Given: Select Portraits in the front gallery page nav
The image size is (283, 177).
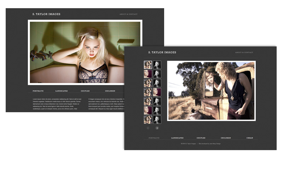Looking at the screenshot, I should tap(154, 138).
